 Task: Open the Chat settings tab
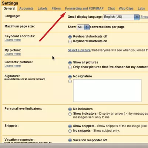pos(111,9)
